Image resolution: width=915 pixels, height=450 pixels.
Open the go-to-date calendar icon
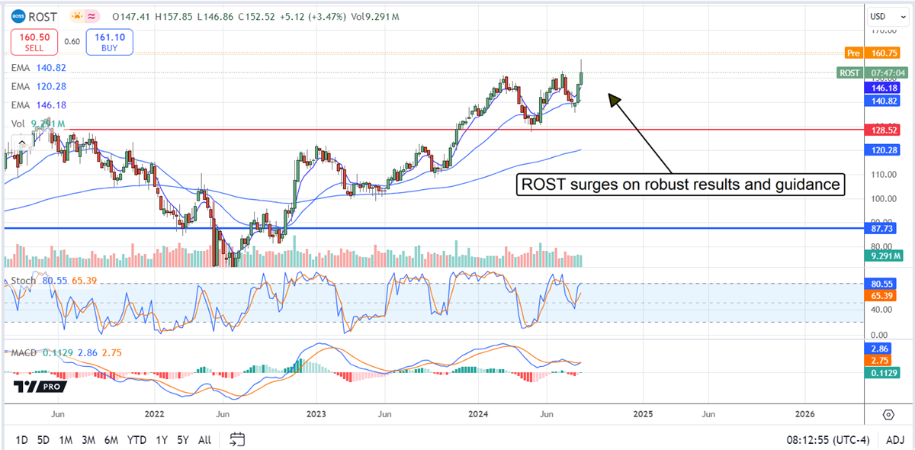[x=237, y=439]
